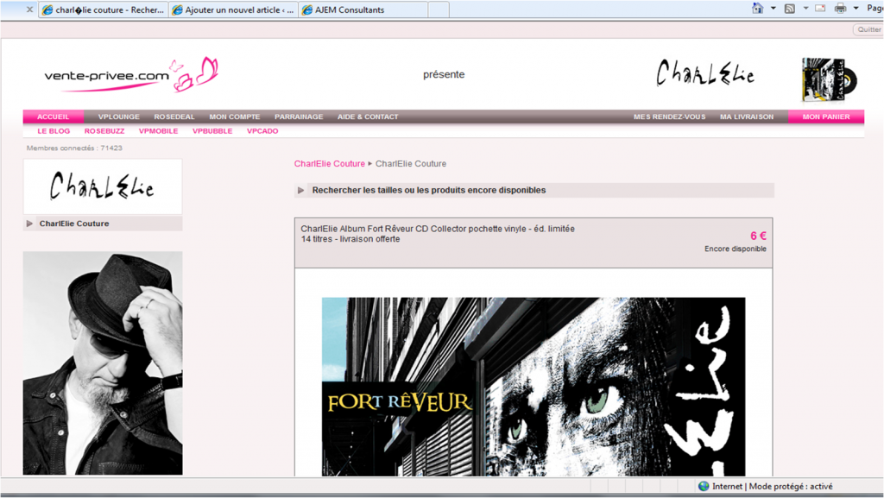
Task: Go to ACCUEIL in navigation bar
Action: (x=53, y=117)
